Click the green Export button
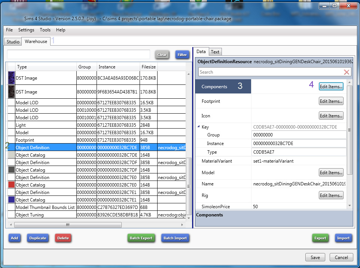360x268 pixels. [320, 238]
